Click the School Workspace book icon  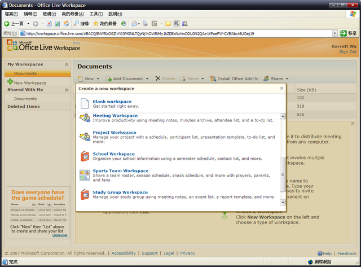pyautogui.click(x=85, y=156)
